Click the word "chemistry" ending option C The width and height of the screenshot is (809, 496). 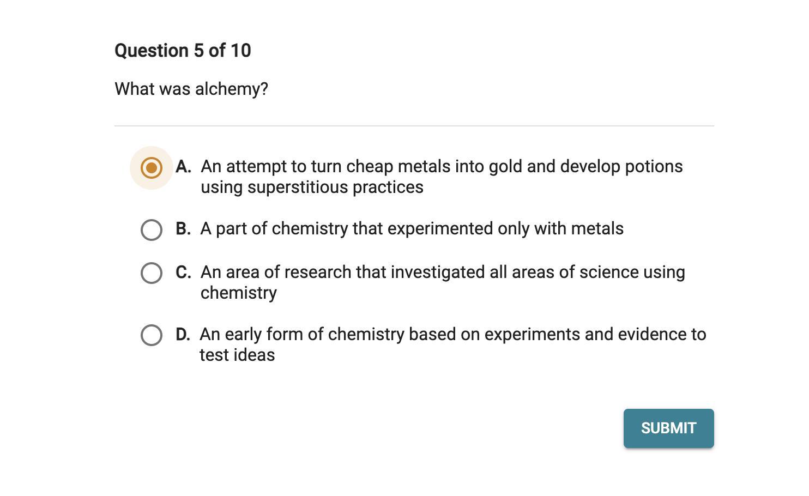pos(239,293)
